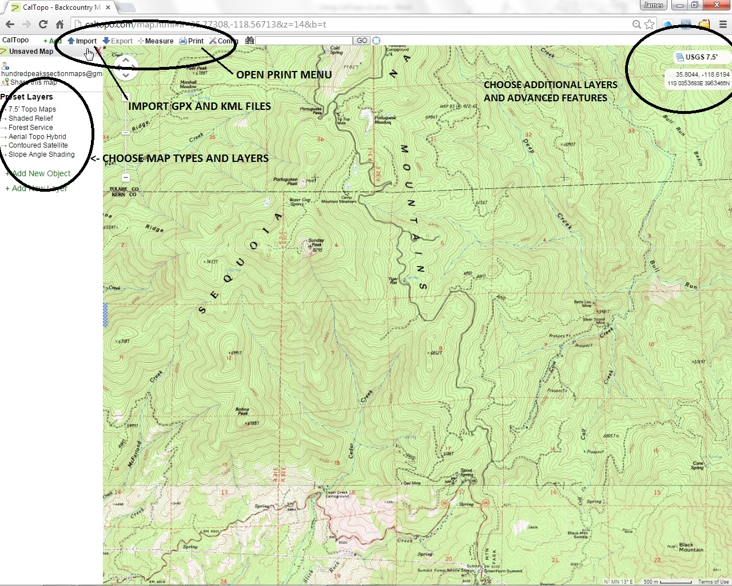Click the blue locate-me circle icon
Viewport: 732px width, 586px height.
[376, 41]
